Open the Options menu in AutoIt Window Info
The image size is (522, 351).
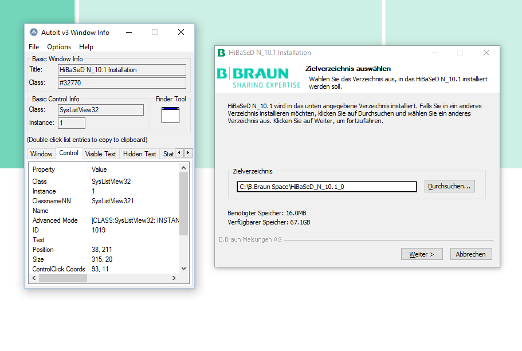tap(59, 47)
